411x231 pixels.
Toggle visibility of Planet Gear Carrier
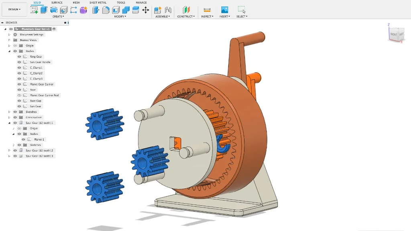click(19, 84)
